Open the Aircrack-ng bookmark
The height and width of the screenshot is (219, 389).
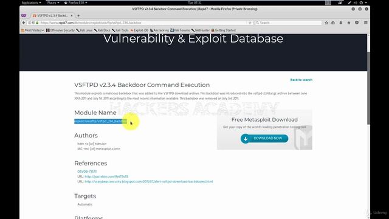click(x=159, y=30)
